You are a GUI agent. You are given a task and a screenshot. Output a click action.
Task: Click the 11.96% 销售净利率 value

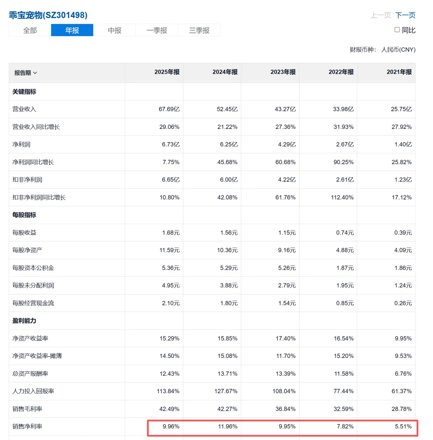[228, 426]
